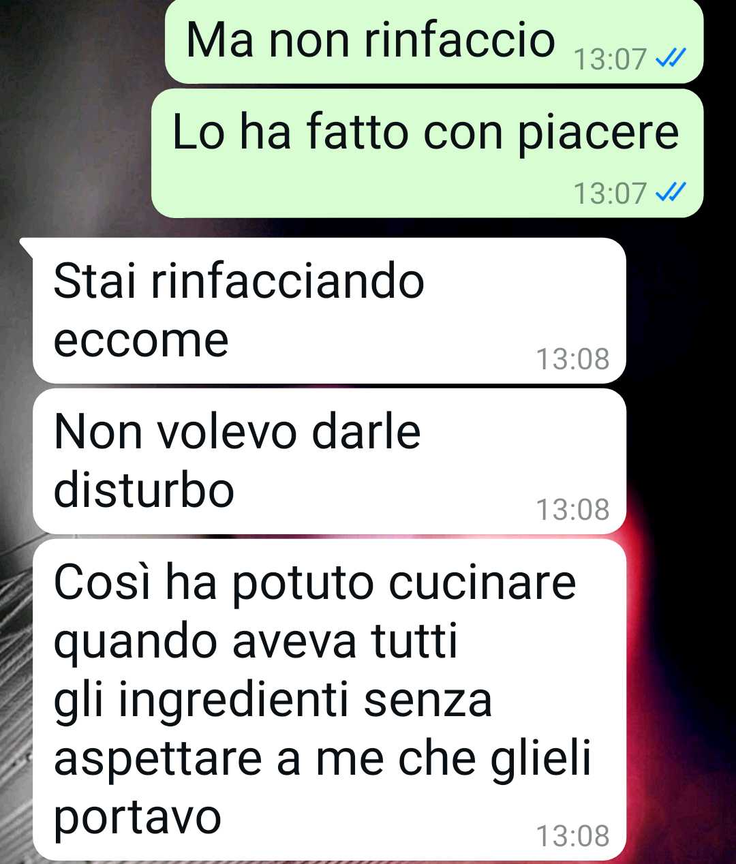Image resolution: width=736 pixels, height=864 pixels.
Task: Select the long "Così ha potuto cucinare" message
Action: click(329, 700)
